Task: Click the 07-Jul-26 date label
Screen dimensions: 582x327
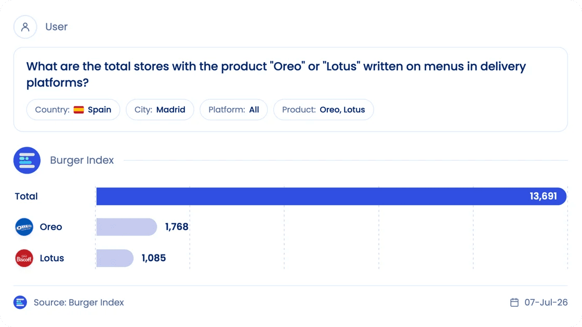Action: 546,303
